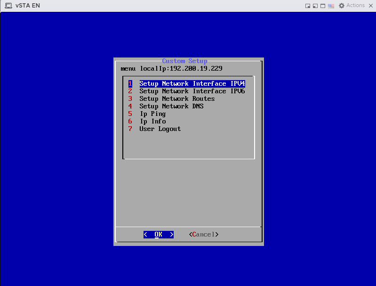Click the laptop icon beside vSTA EN
376x286 pixels.
click(8, 6)
